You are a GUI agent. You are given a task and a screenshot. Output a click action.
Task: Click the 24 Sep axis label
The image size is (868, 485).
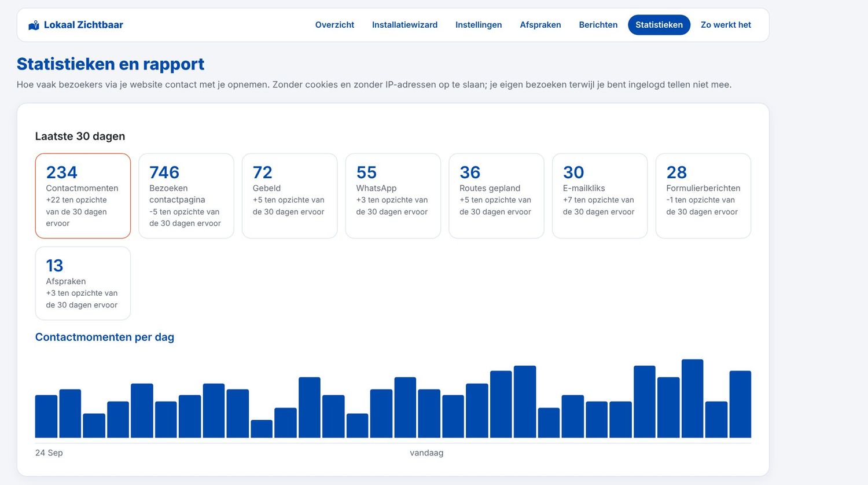[49, 453]
